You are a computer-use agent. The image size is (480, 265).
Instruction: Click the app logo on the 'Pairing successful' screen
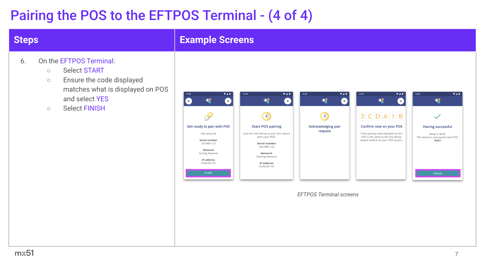pyautogui.click(x=438, y=101)
